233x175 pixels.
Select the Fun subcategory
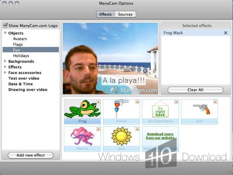[31, 50]
